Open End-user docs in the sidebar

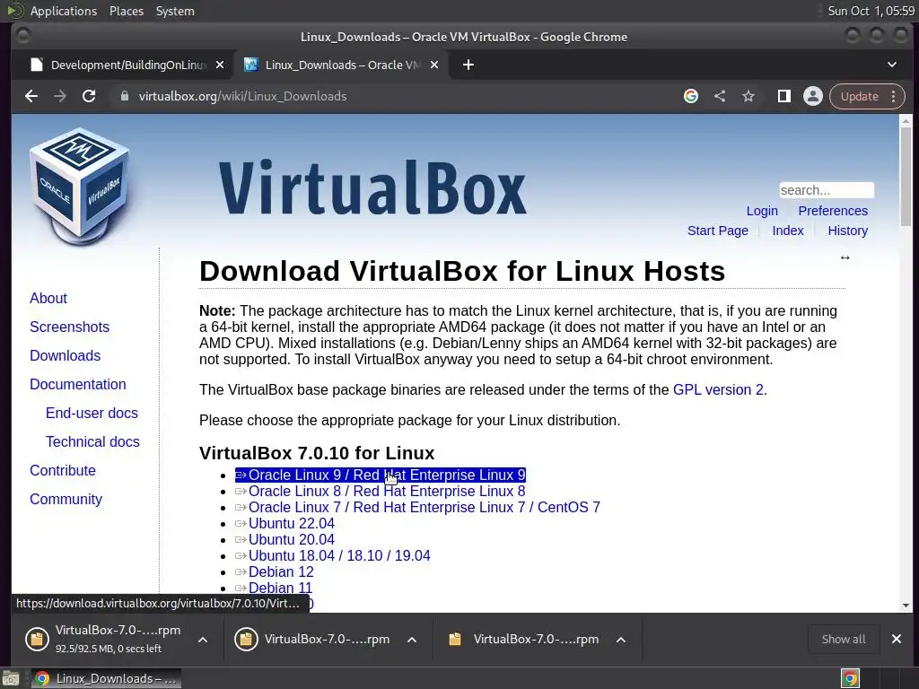(x=92, y=413)
